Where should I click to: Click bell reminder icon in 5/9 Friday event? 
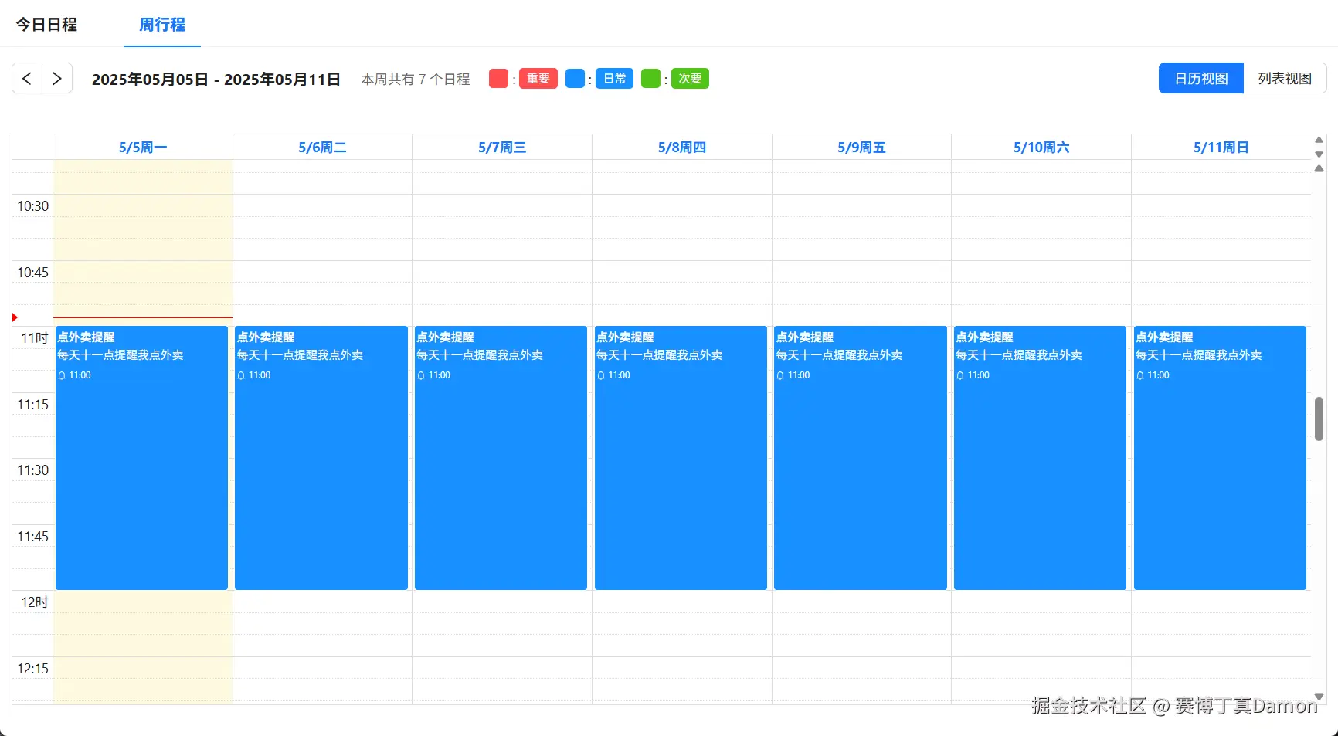point(780,375)
